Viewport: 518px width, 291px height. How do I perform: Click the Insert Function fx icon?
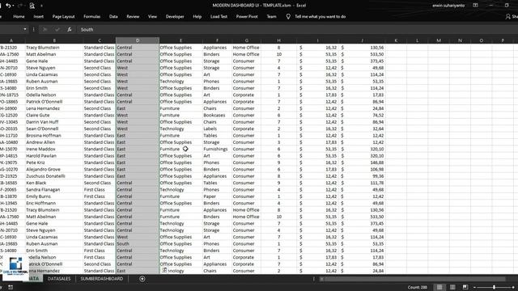(70, 29)
